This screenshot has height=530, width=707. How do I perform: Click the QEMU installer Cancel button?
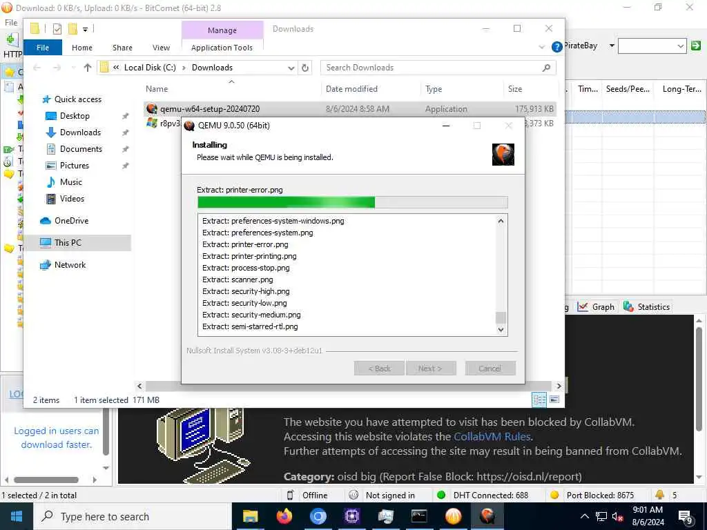tap(490, 369)
